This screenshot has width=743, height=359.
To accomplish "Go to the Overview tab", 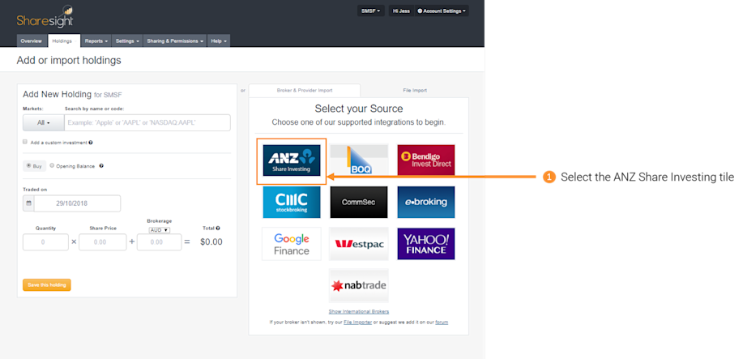I will (x=32, y=41).
